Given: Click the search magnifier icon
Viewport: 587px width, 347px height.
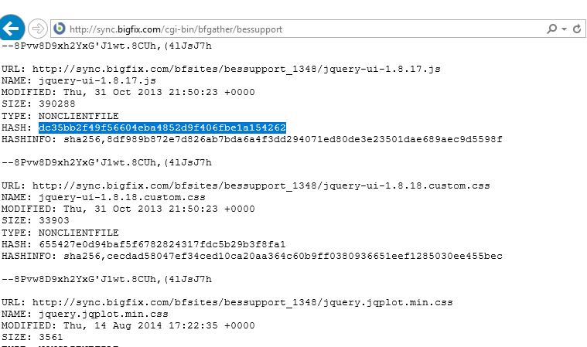Looking at the screenshot, I should (x=551, y=29).
